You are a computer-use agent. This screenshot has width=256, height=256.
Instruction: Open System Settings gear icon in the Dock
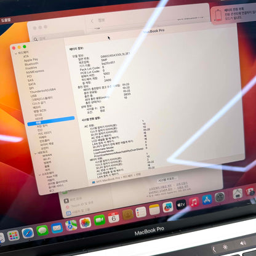tap(220, 197)
